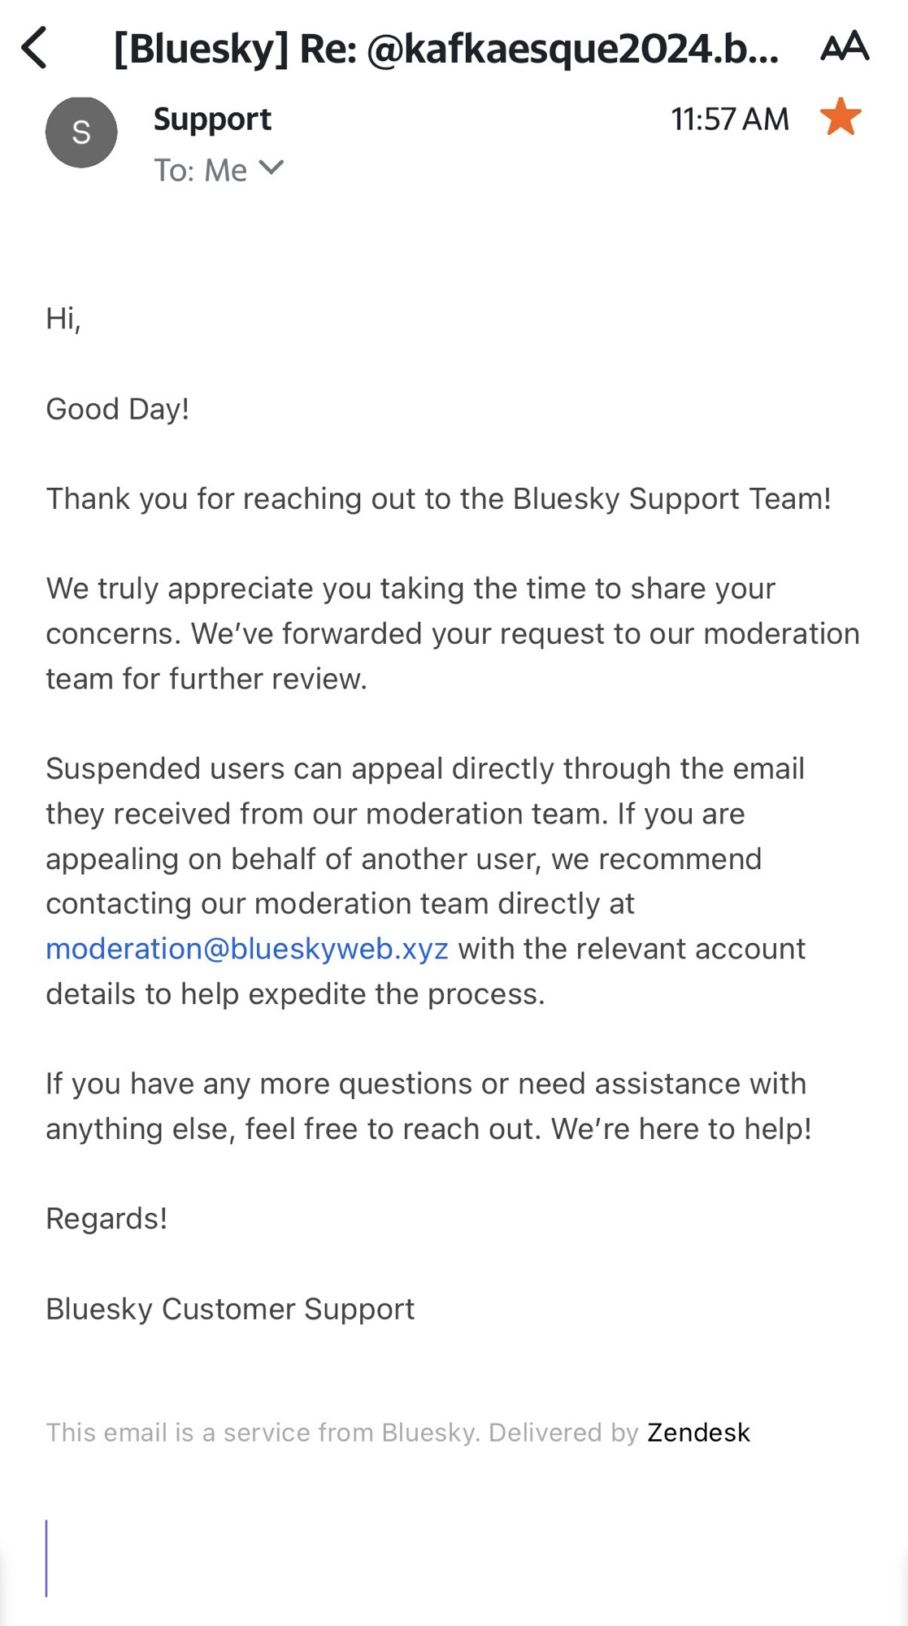This screenshot has height=1626, width=908.
Task: Tap the gray 'S' sender avatar
Action: tap(81, 133)
